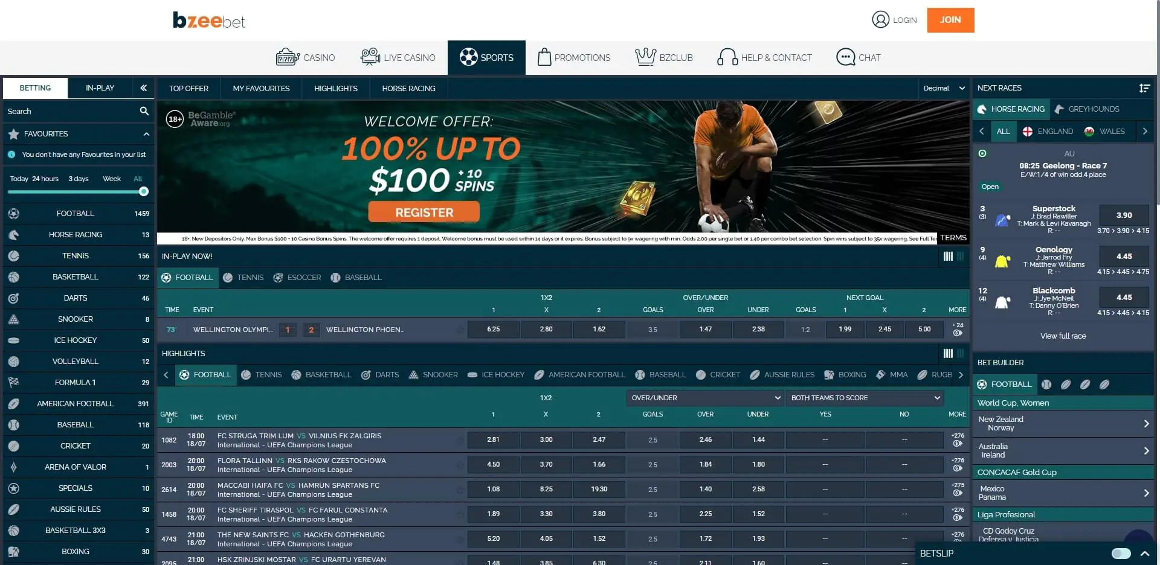
Task: Open the My Favourites tab
Action: pyautogui.click(x=261, y=88)
